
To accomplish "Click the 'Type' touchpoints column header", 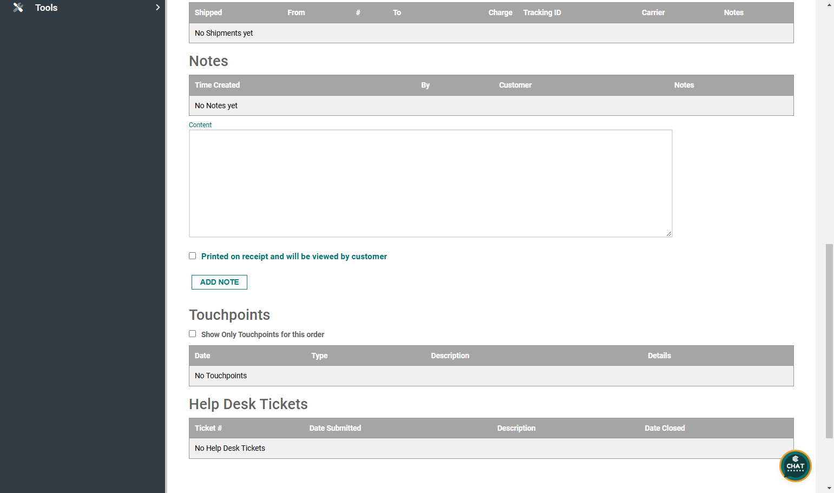I will coord(319,356).
